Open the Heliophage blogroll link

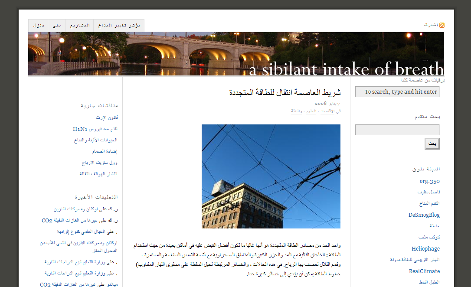425,248
